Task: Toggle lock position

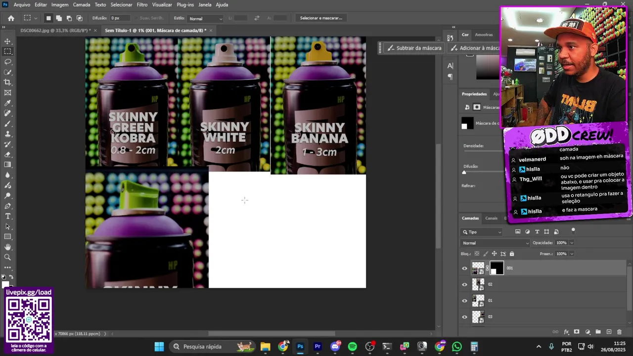Action: [494, 254]
